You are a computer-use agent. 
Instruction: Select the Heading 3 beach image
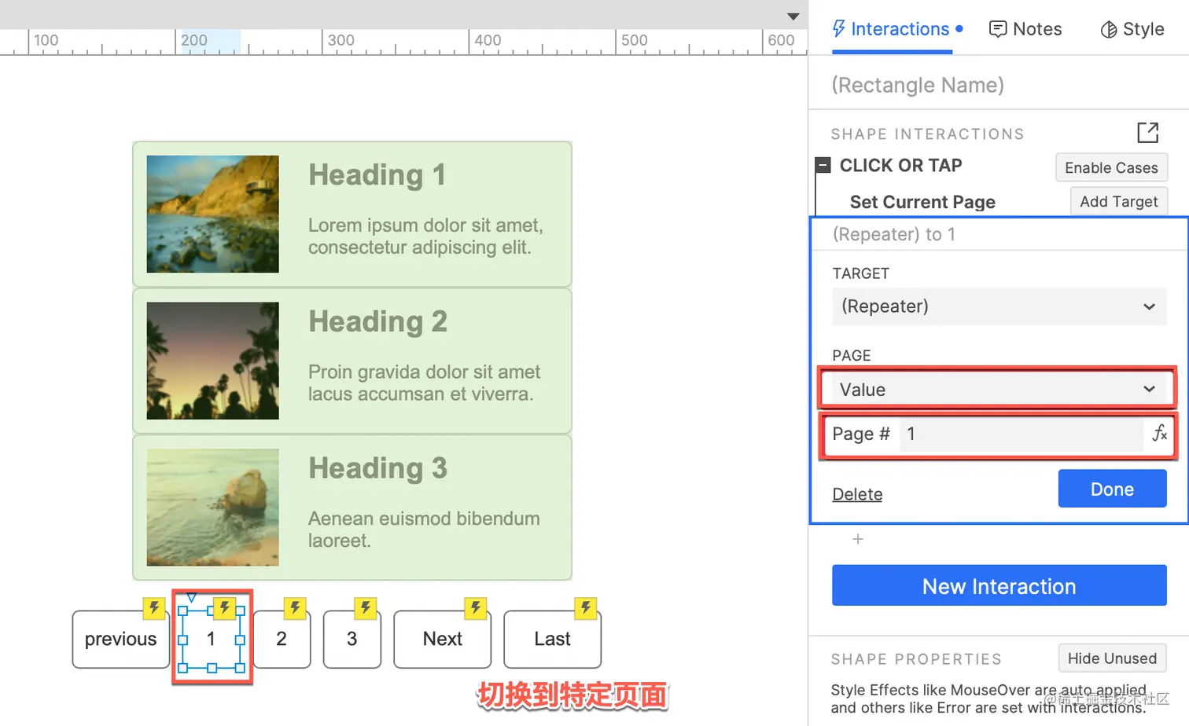[x=212, y=508]
